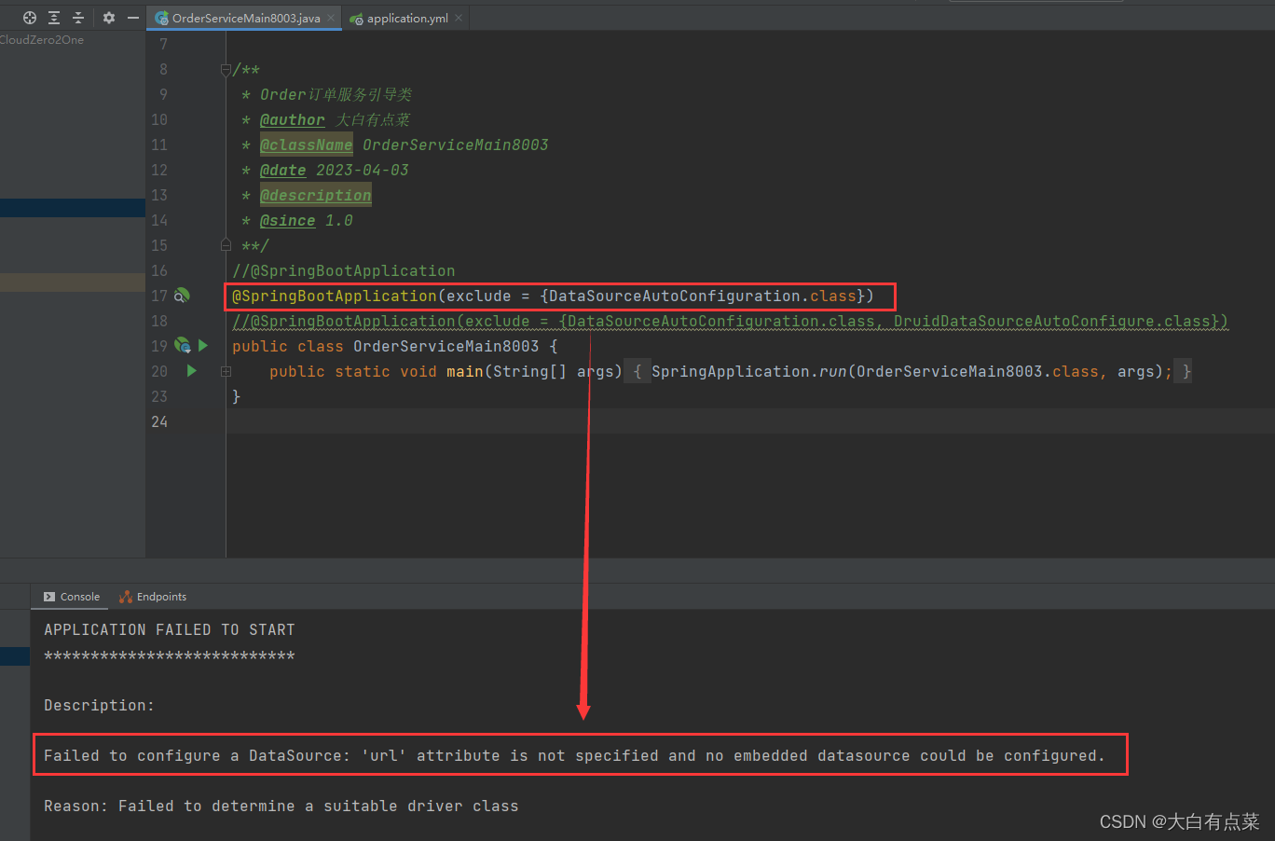
Task: Click class name OrderServiceMain8003 on line 19
Action: coord(446,346)
